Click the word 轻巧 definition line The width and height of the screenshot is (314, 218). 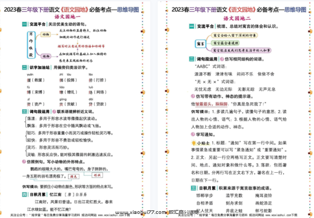[x=70, y=133]
